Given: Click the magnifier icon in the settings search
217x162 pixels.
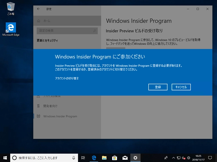Looking at the screenshot, I should click(95, 31).
